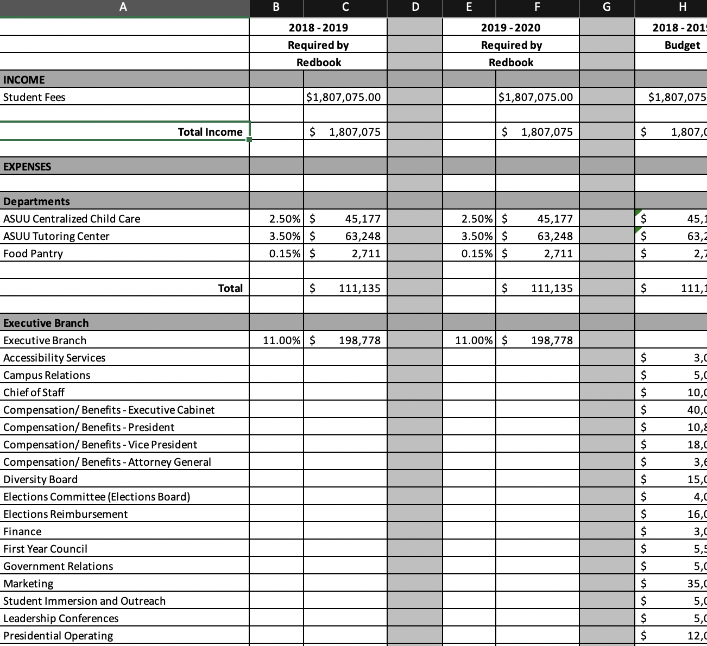Select Departments total 111,135 in column C

[345, 288]
